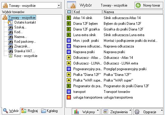Click green C icon of Programator row
165x115 pixels.
point(69,86)
